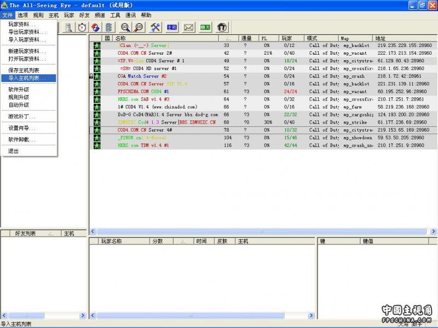Select highlighted 导入主机列表... menu entry
The image size is (438, 328).
pyautogui.click(x=29, y=78)
